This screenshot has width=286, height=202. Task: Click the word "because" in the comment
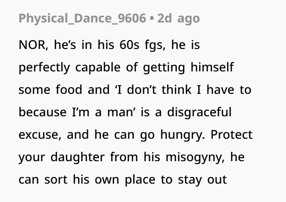[x=43, y=112]
